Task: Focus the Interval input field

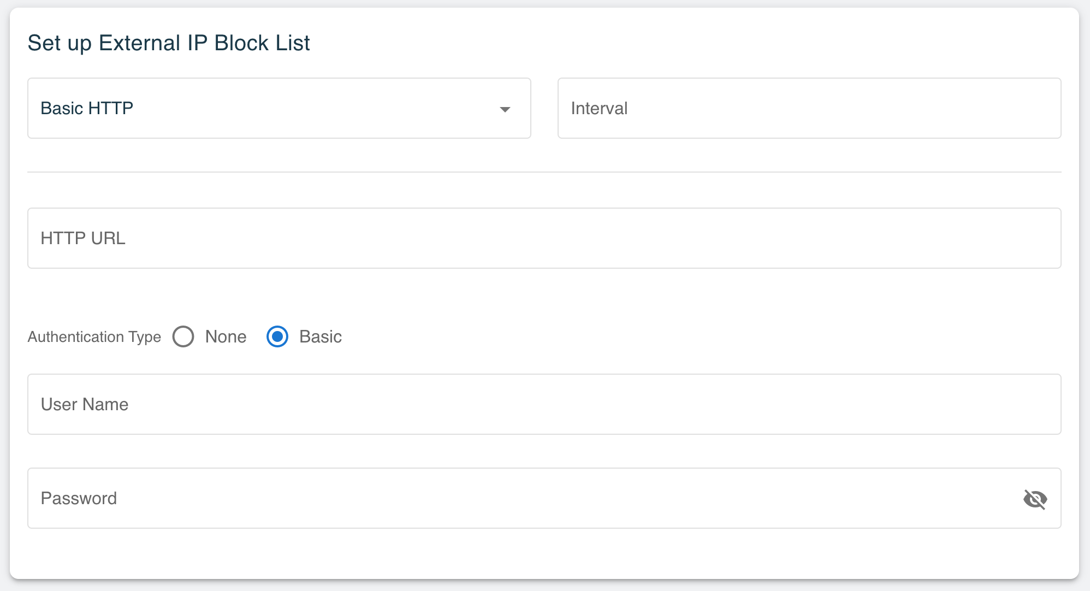Action: (x=809, y=108)
